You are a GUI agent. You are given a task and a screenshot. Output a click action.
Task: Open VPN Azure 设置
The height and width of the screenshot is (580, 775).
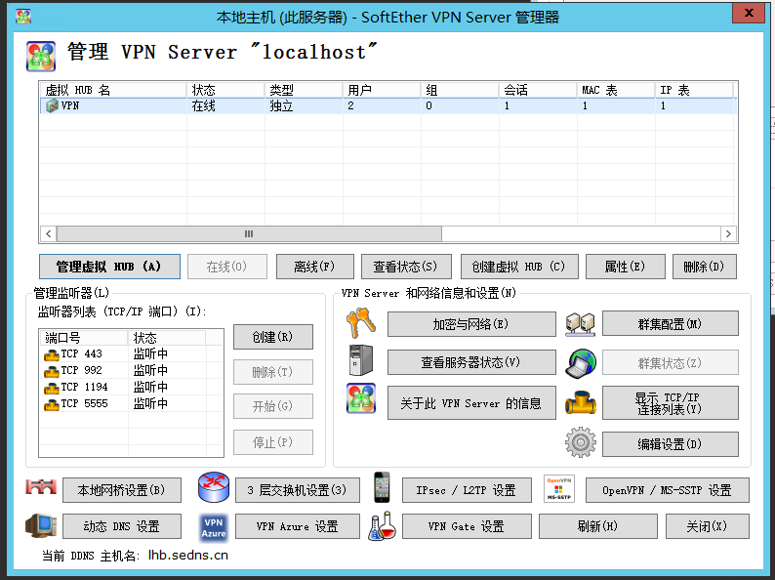(298, 526)
